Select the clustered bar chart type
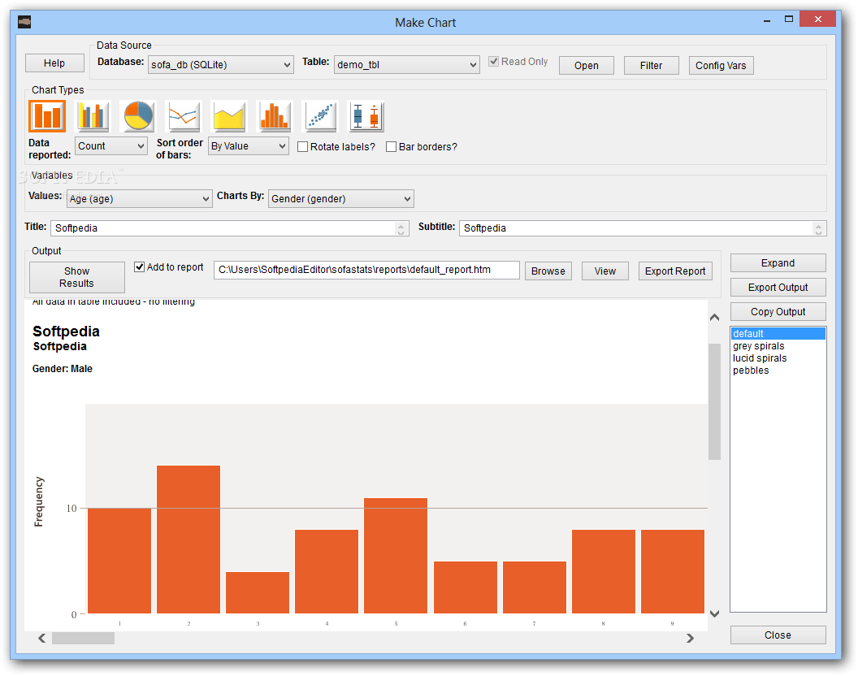 [x=93, y=116]
